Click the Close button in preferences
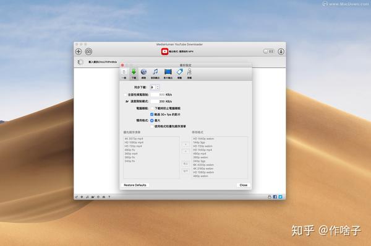Image resolution: width=371 pixels, height=246 pixels. pos(244,185)
